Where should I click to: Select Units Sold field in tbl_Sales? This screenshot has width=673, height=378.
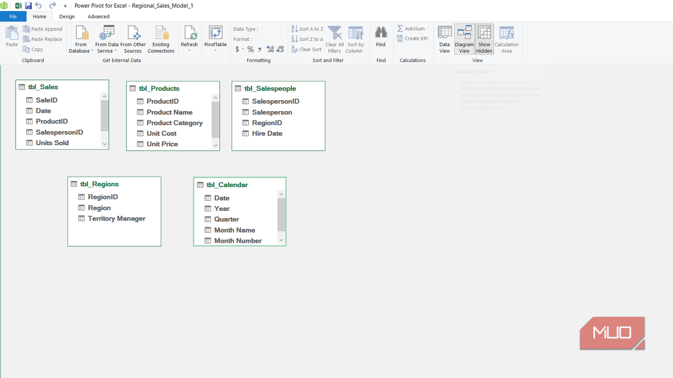point(52,143)
